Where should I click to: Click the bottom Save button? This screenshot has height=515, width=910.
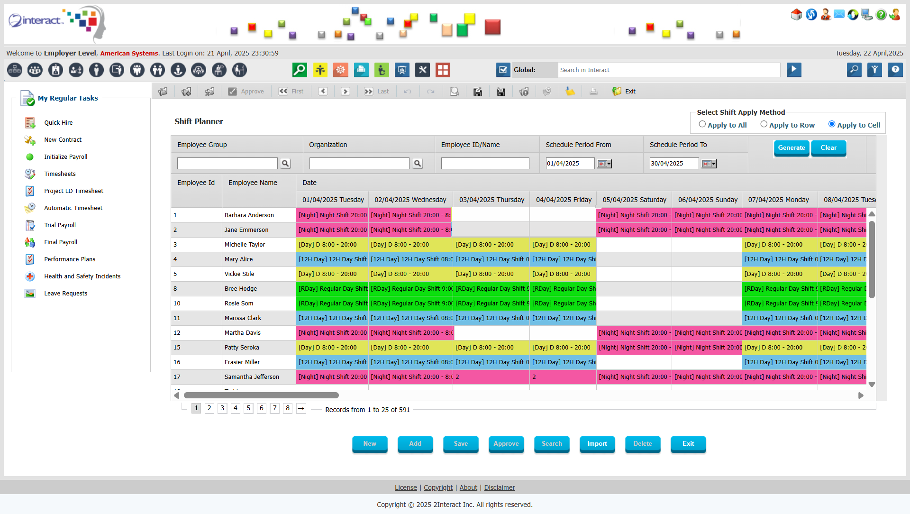(461, 444)
